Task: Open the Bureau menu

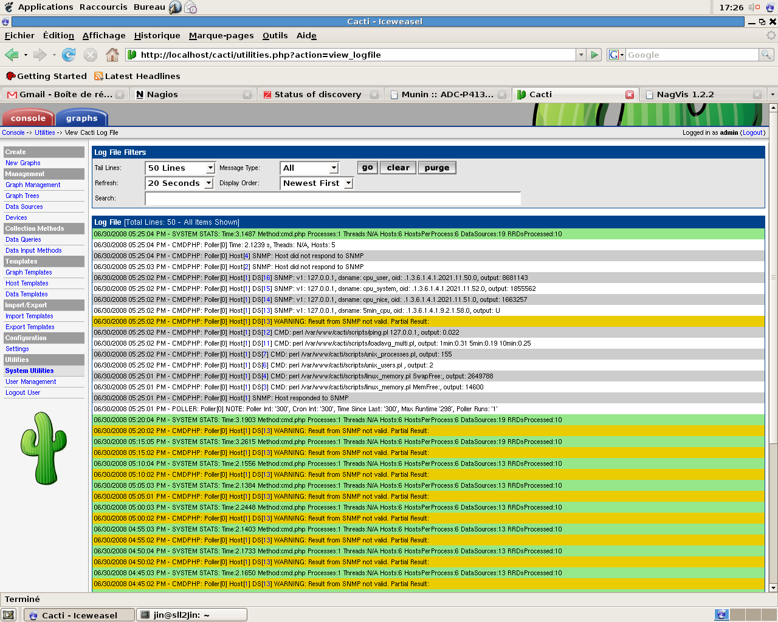Action: 149,7
